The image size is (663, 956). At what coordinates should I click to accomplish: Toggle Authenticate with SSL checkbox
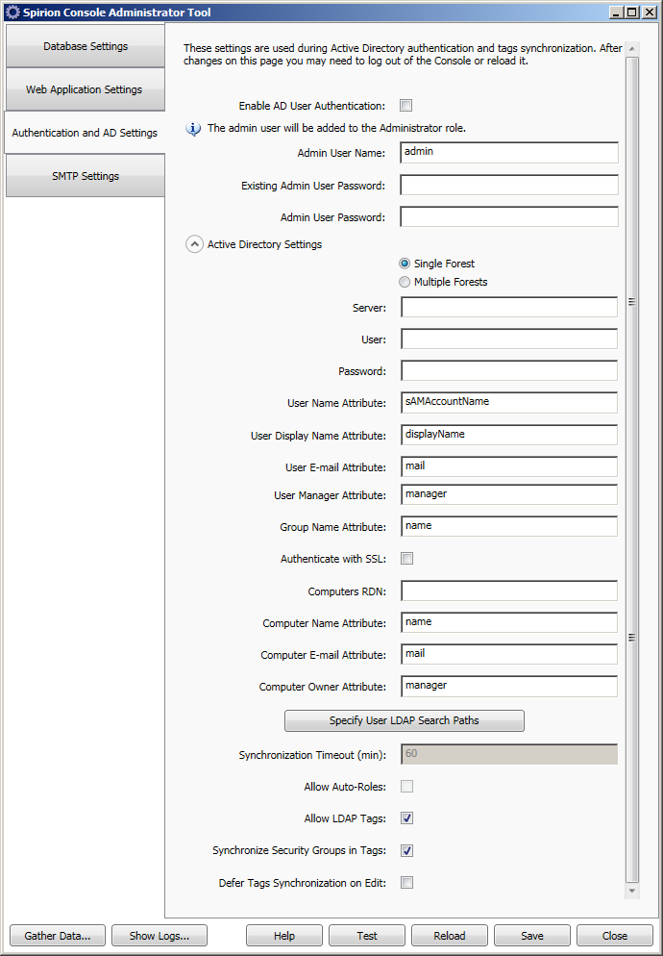(x=406, y=559)
